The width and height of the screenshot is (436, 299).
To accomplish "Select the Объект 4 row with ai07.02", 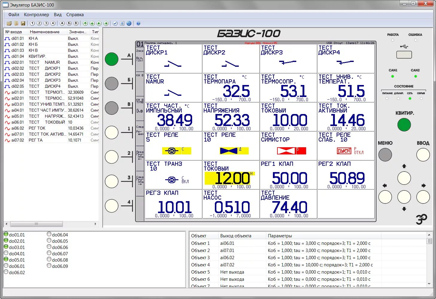I will (308, 265).
